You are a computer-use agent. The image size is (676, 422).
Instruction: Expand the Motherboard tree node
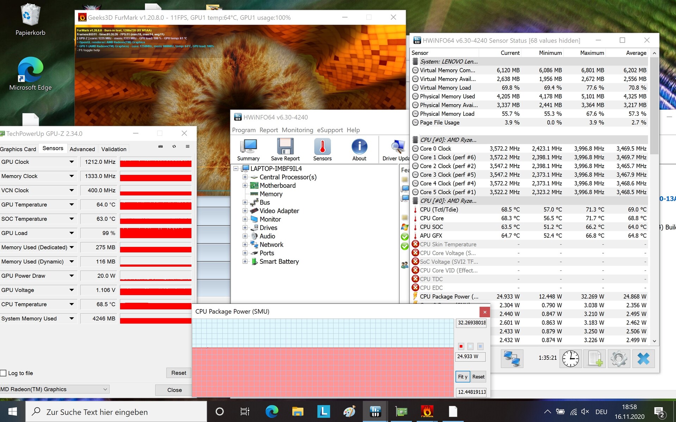point(245,185)
